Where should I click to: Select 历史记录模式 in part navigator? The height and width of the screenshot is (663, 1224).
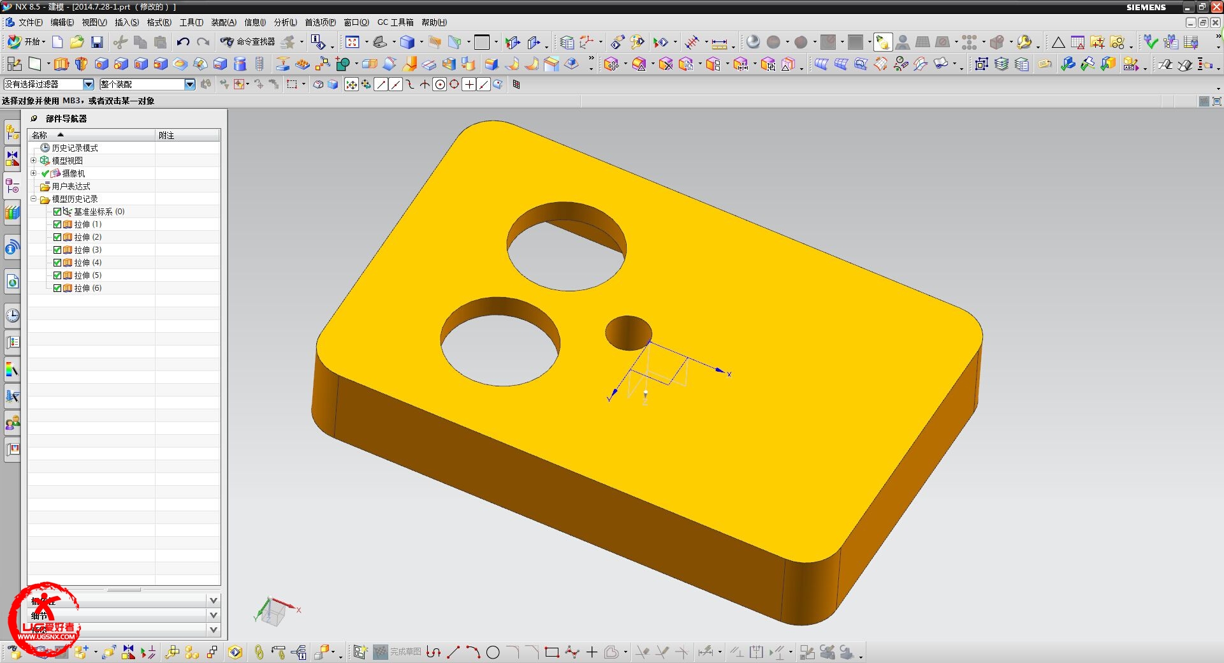pos(75,148)
